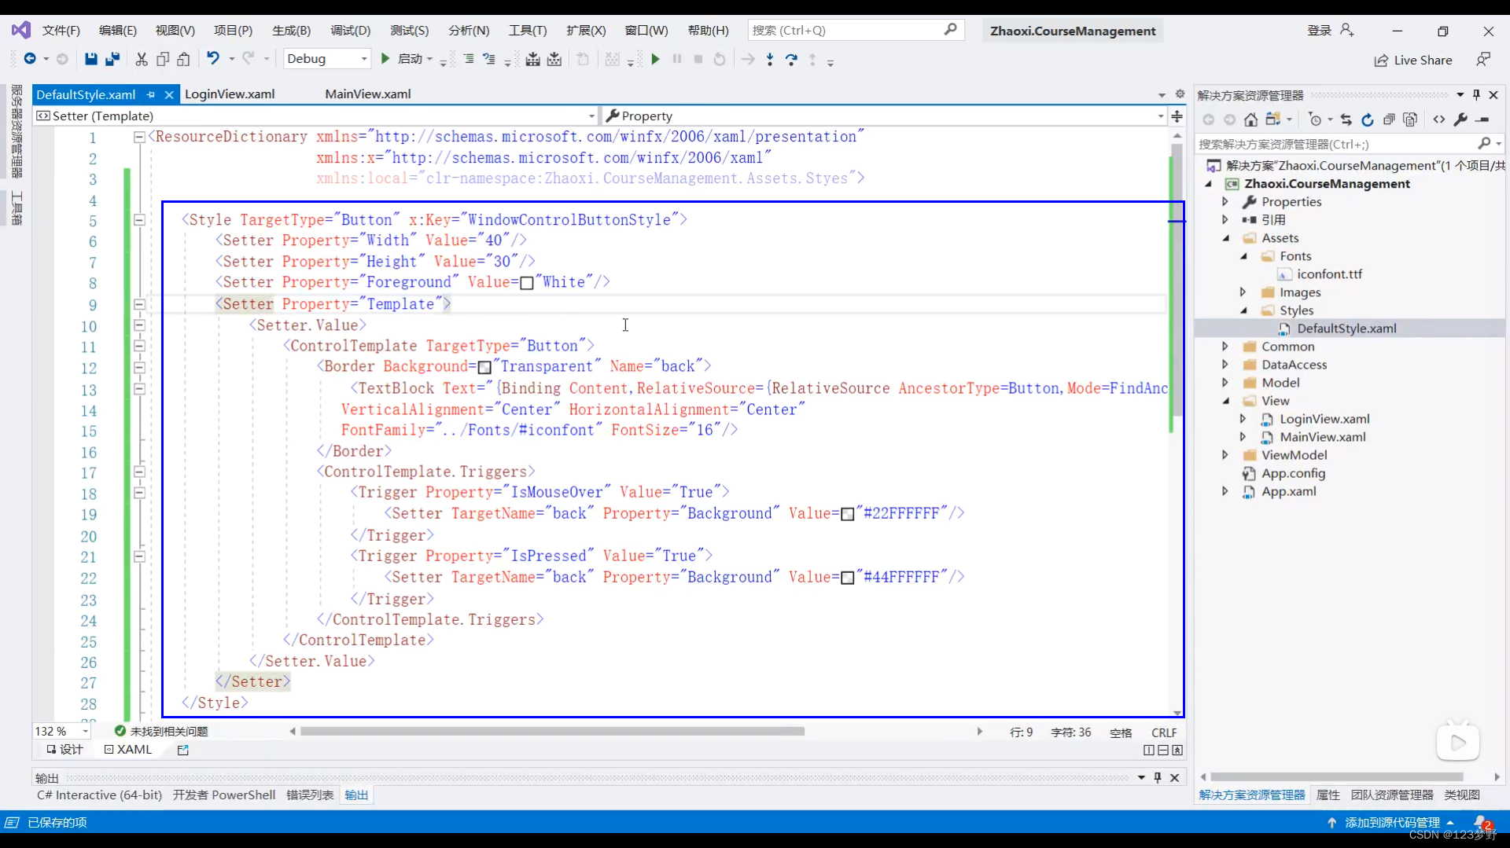The height and width of the screenshot is (848, 1510).
Task: Toggle collapse pane button at bottom right
Action: coord(1177,750)
